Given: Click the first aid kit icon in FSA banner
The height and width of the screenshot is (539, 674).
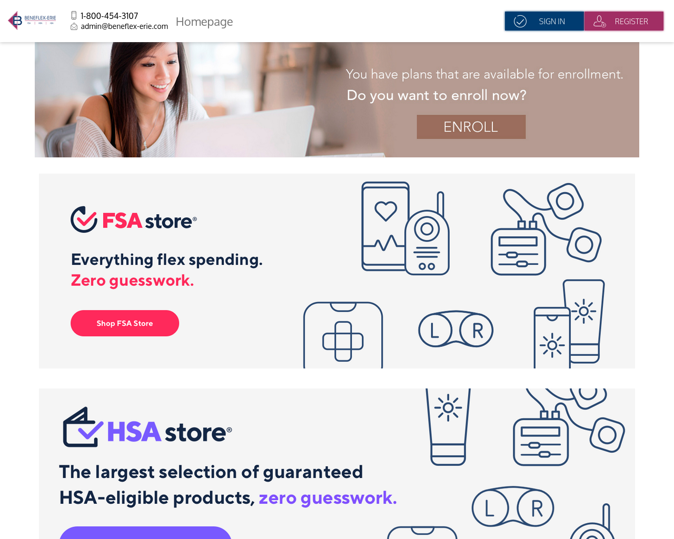Looking at the screenshot, I should coord(343,335).
